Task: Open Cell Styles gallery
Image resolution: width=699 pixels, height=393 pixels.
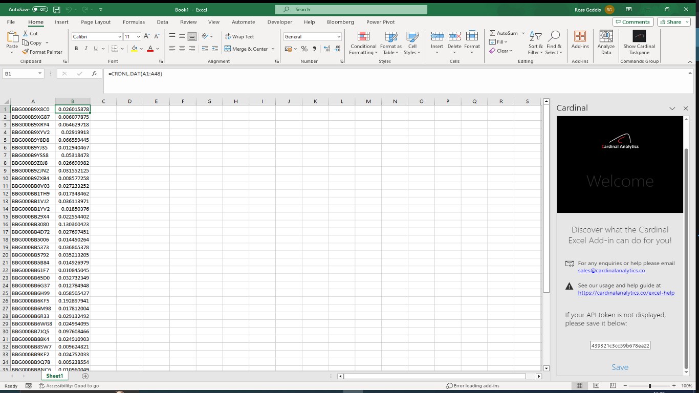Action: [x=412, y=42]
